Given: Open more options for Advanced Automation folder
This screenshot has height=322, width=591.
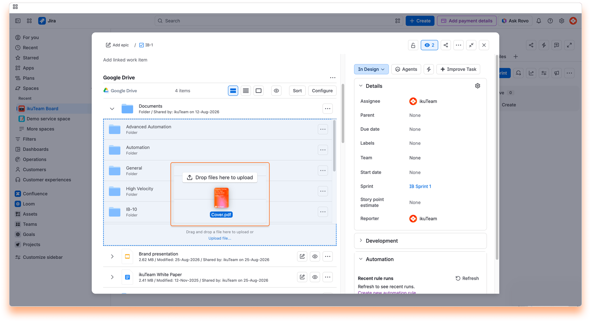Looking at the screenshot, I should pyautogui.click(x=323, y=129).
